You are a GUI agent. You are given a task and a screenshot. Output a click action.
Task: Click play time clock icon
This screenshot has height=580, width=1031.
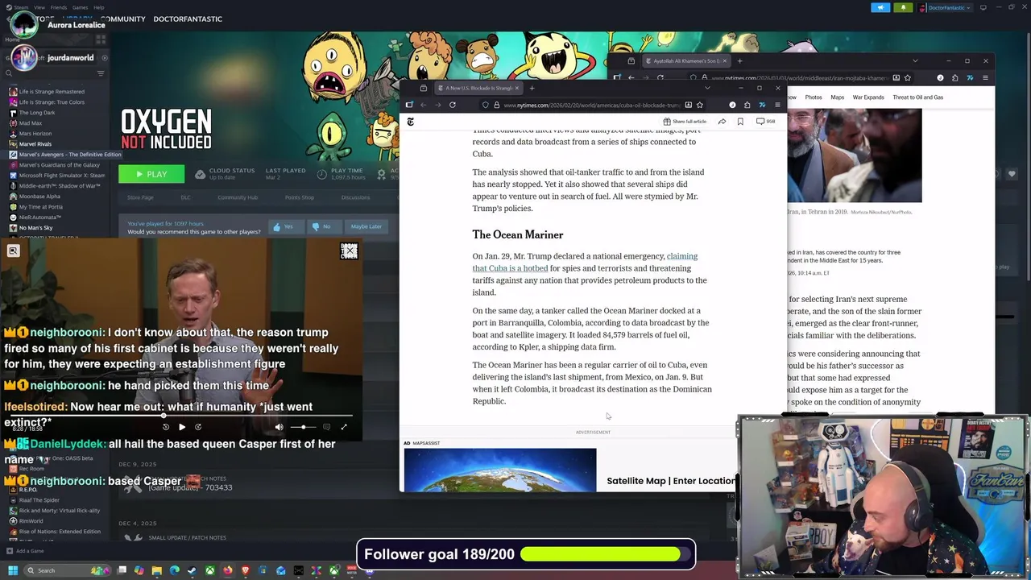click(x=321, y=174)
